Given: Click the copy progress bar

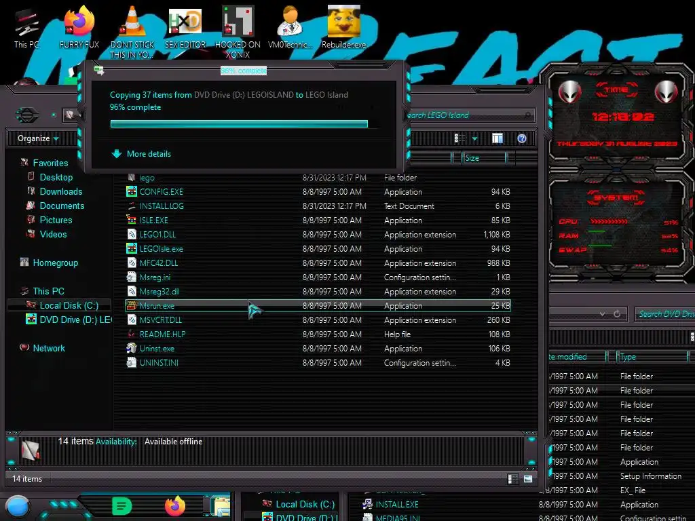Looking at the screenshot, I should (x=239, y=123).
